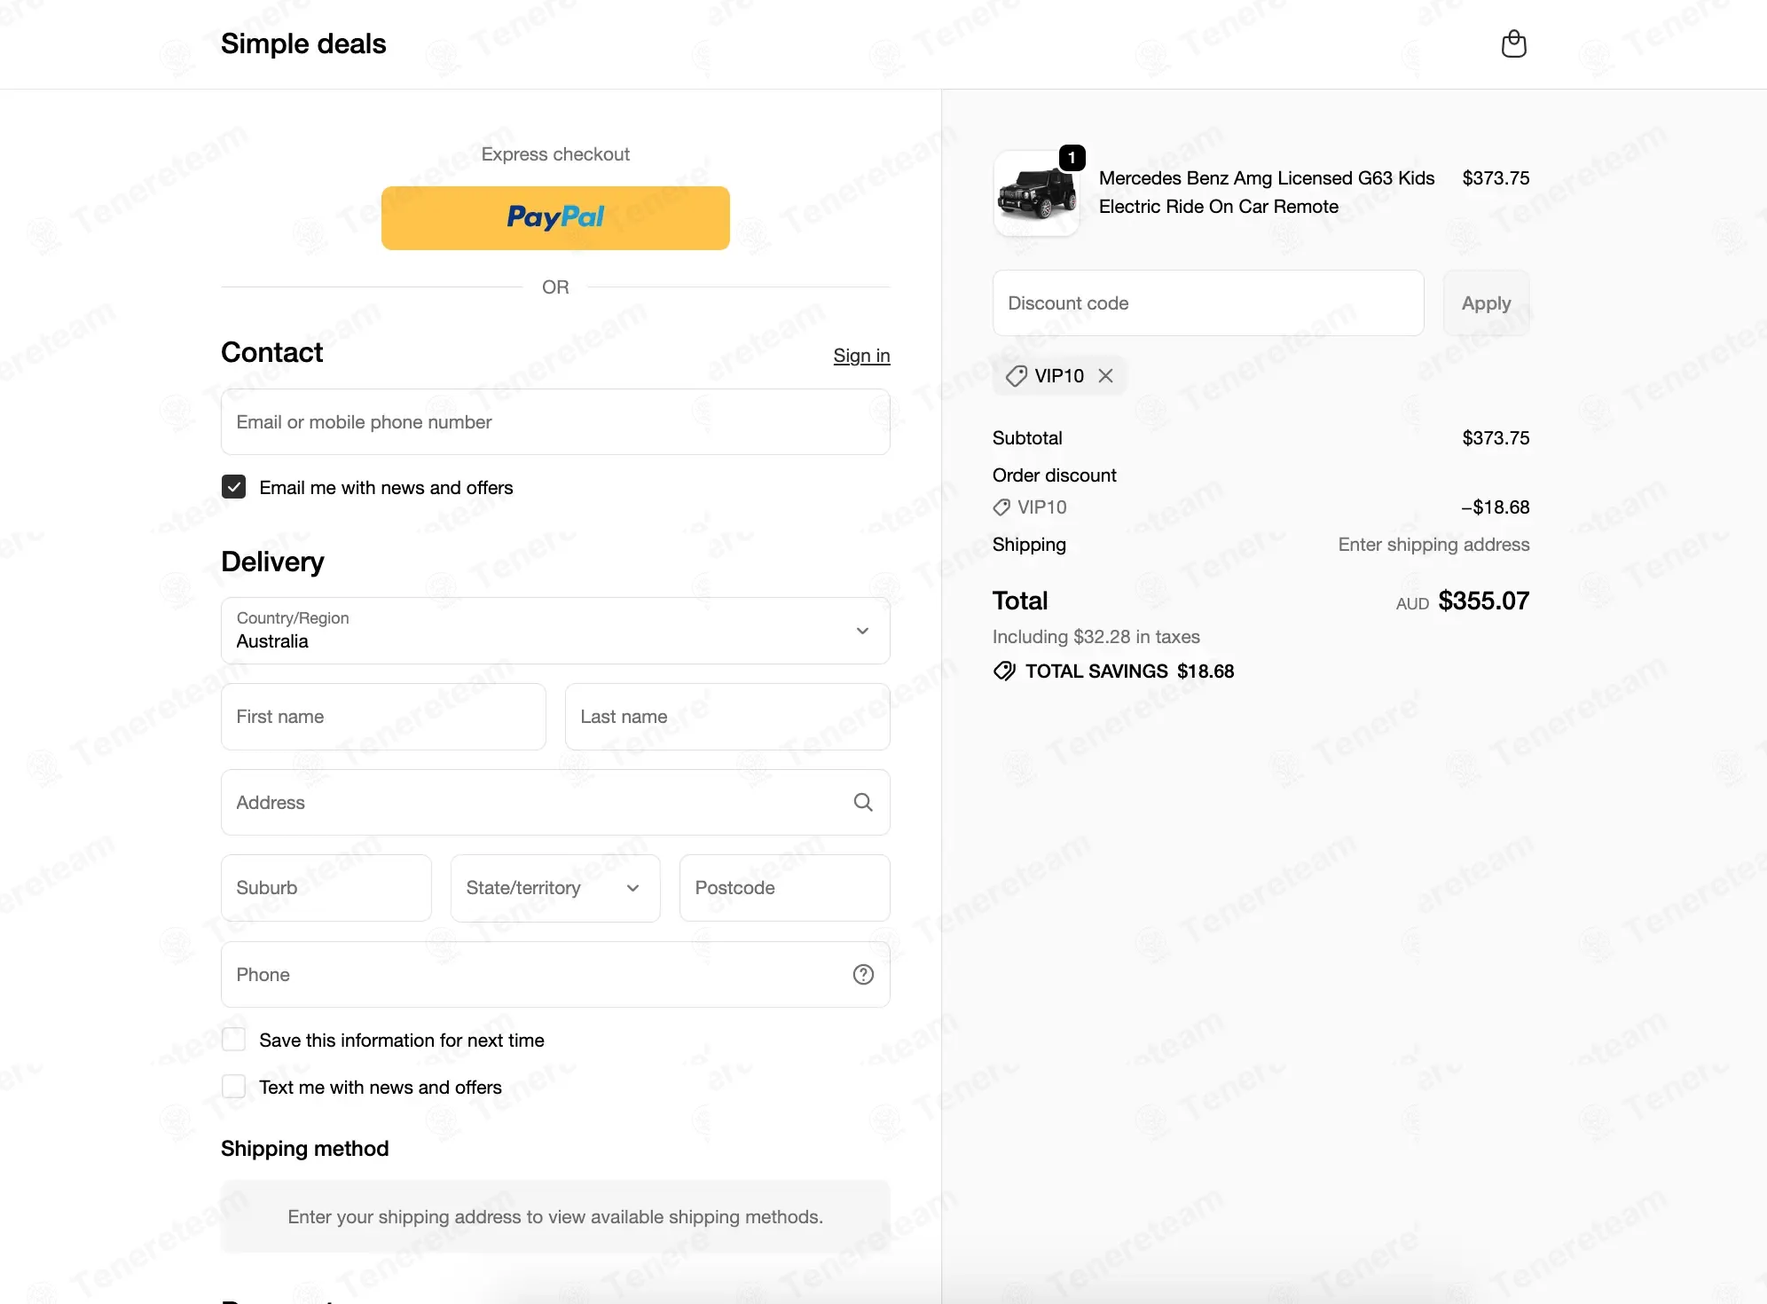Screen dimensions: 1767x1304
Task: Focus the Postcode field
Action: pos(785,888)
